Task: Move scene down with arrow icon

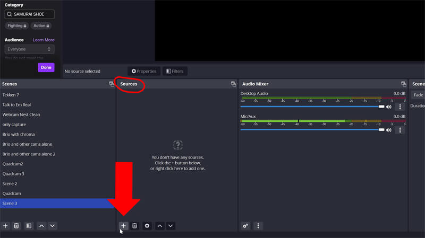Action: [52, 226]
